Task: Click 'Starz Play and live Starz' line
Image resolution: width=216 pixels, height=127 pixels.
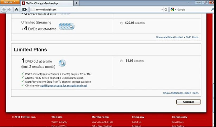Action: pyautogui.click(x=58, y=82)
